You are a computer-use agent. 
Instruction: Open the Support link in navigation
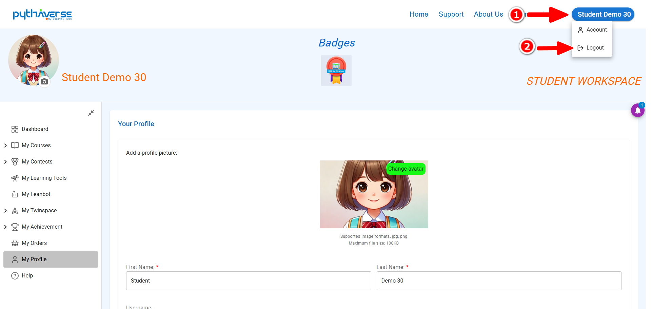pyautogui.click(x=451, y=14)
